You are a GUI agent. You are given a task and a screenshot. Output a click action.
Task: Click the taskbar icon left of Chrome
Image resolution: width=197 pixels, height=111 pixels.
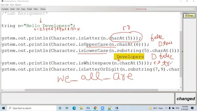point(88,108)
